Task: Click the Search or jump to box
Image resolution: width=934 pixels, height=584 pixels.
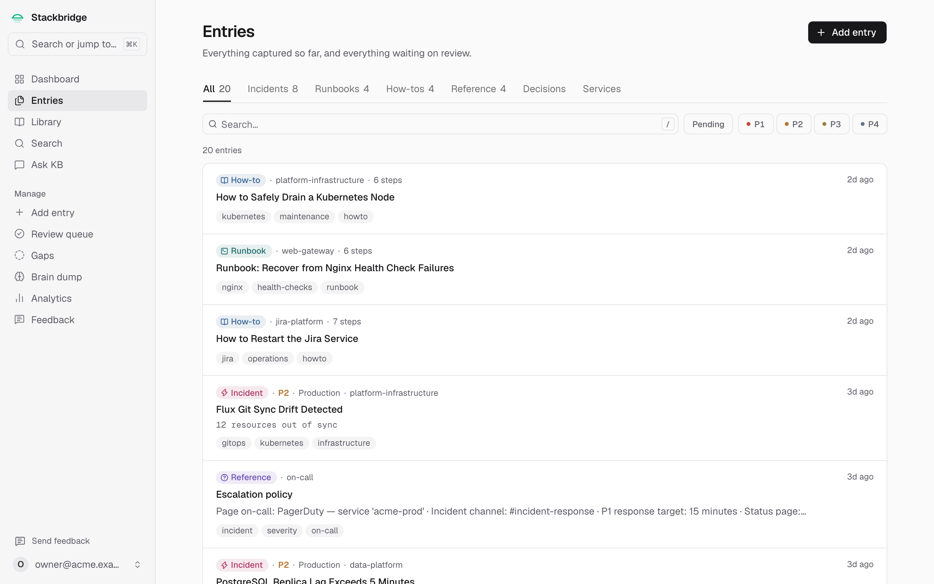Action: click(78, 44)
